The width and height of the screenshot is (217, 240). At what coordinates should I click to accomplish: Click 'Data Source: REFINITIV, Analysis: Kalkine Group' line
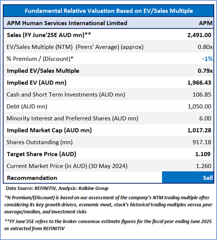(57, 188)
